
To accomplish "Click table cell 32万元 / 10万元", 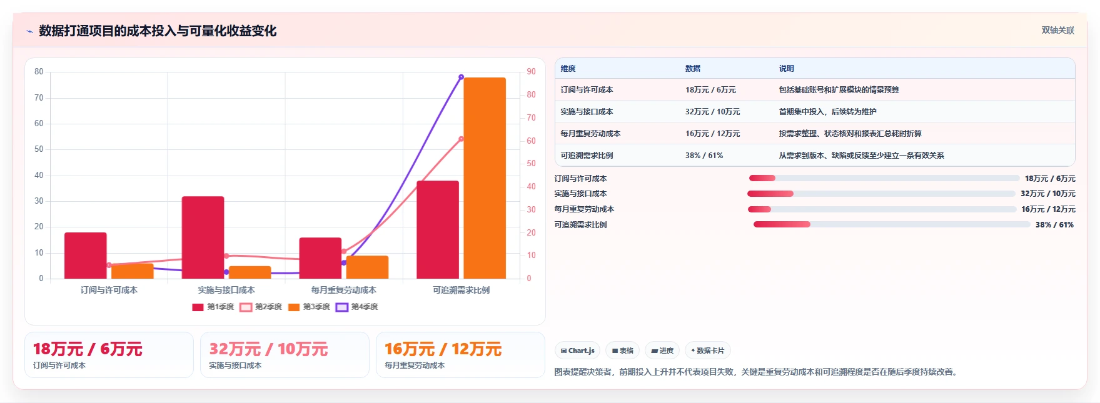I will pos(712,112).
